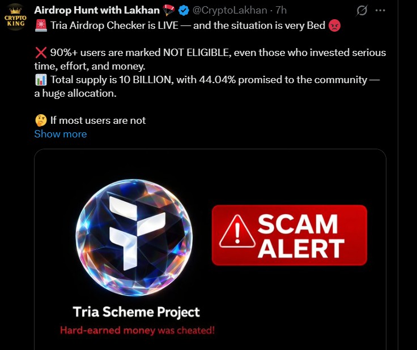Screen dimensions: 417x350
Task: Click the red cross mark emoji
Action: tap(41, 53)
